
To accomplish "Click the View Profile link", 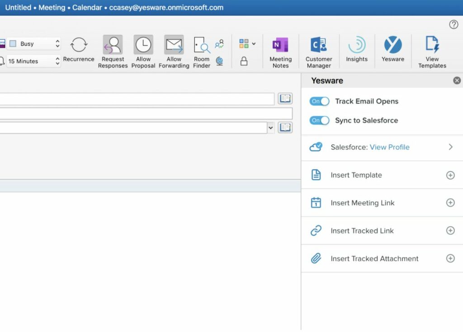I will [x=389, y=147].
